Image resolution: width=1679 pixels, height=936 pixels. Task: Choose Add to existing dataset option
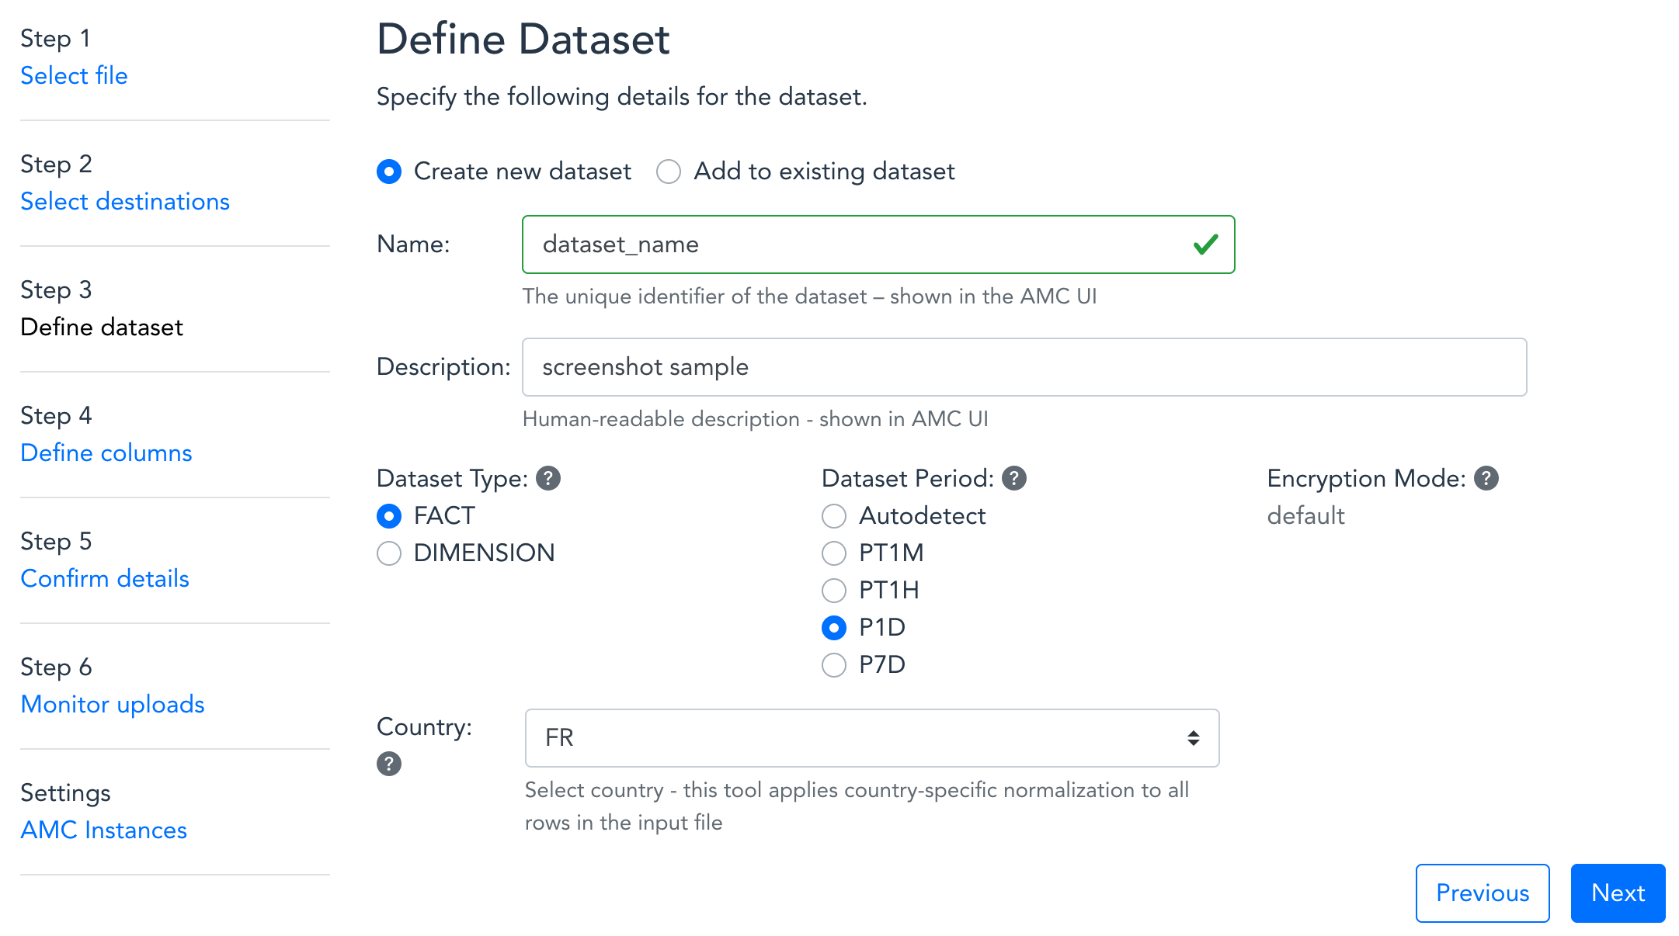669,172
